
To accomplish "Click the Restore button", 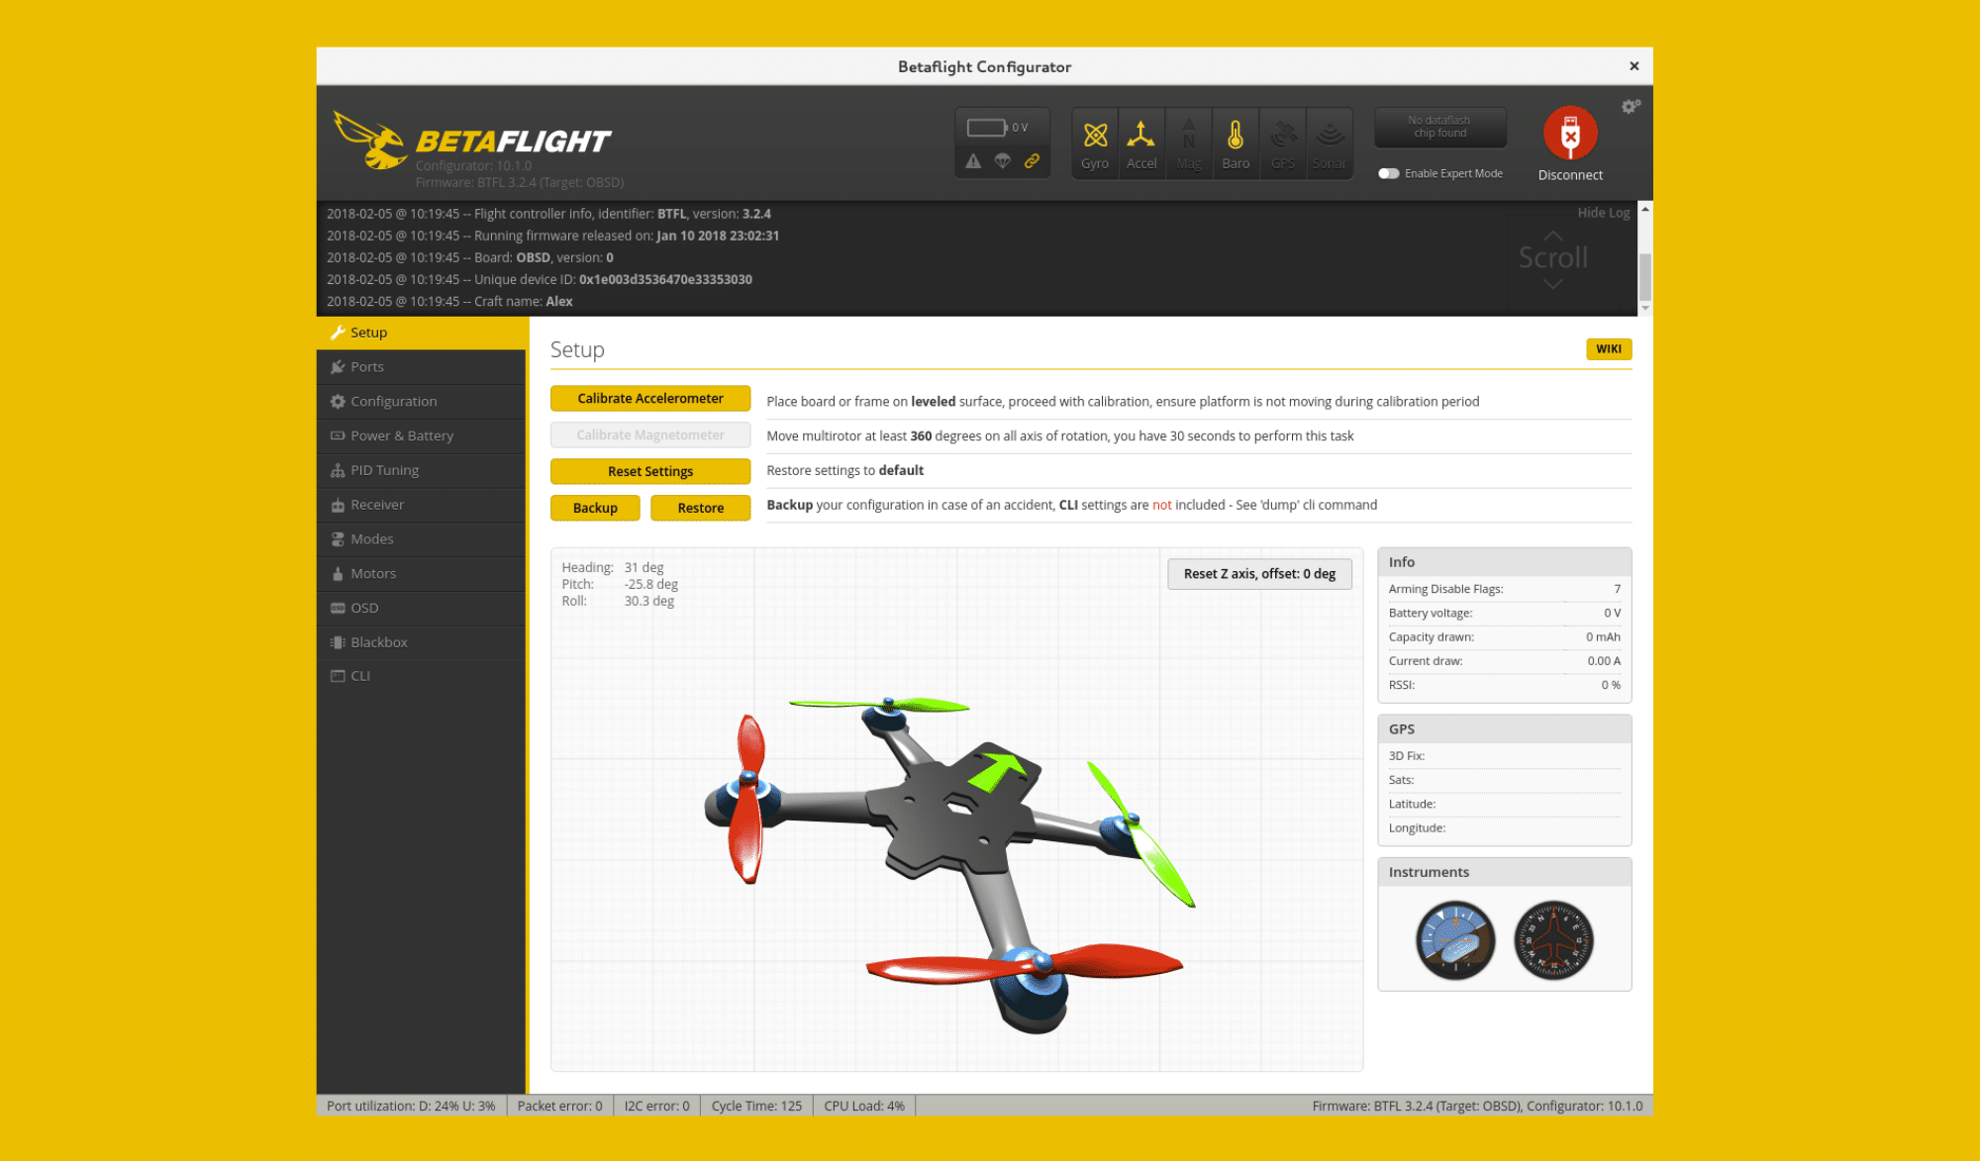I will 701,508.
